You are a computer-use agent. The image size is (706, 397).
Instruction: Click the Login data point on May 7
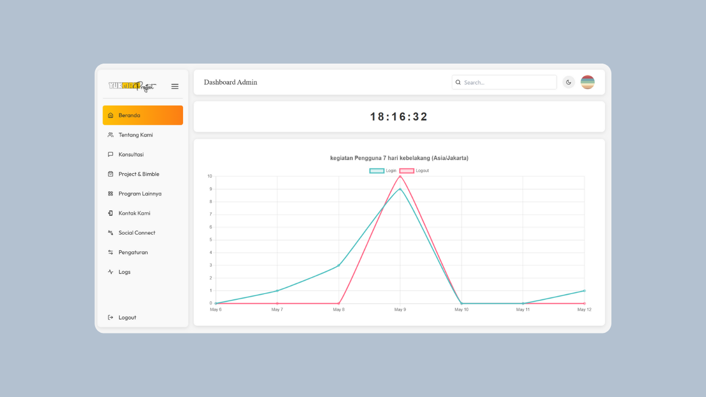(x=277, y=291)
